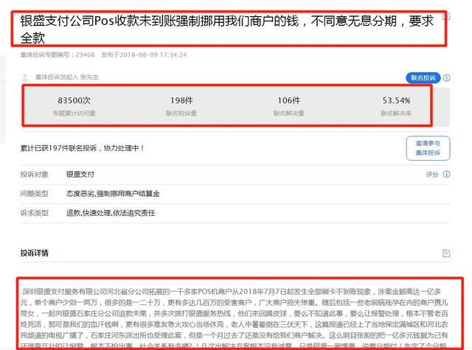Click the 问题类型 field label

tap(35, 194)
